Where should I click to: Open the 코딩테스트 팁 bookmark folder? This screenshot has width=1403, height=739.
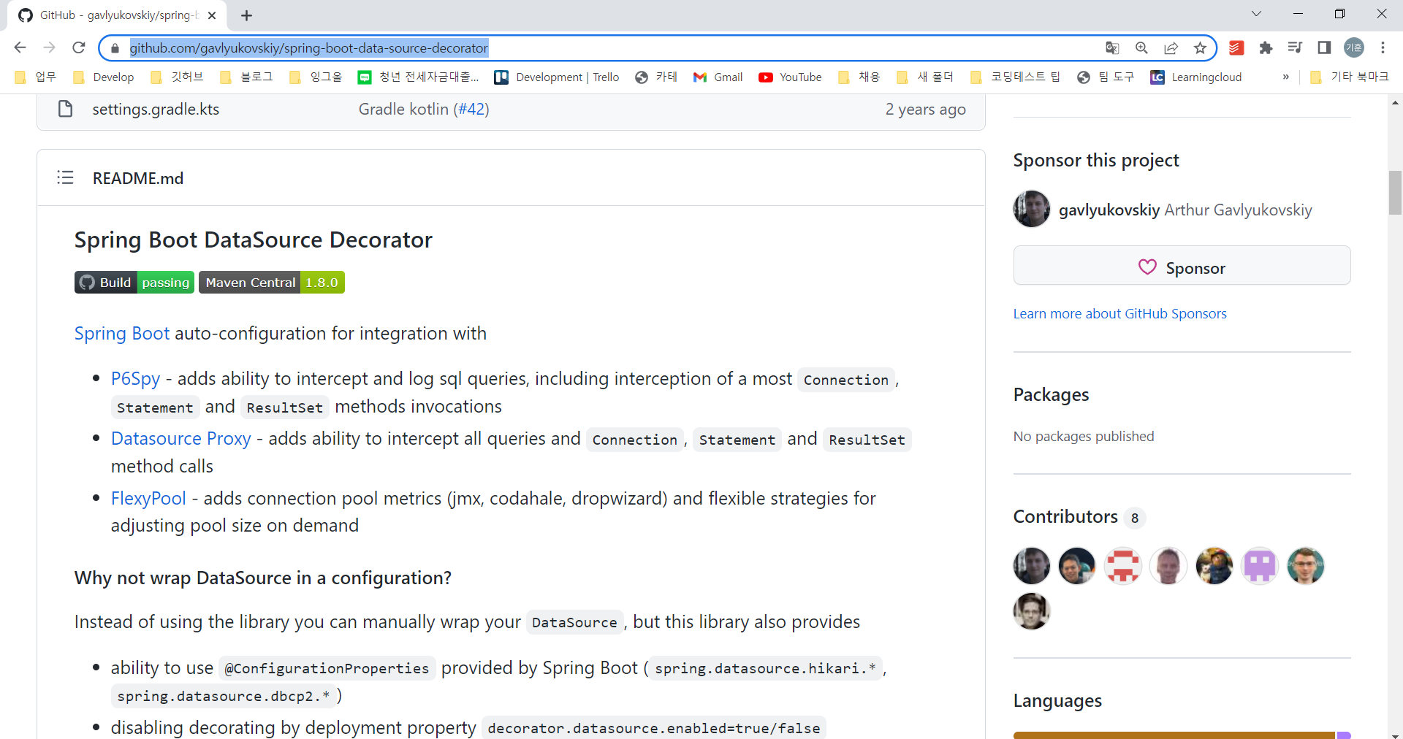click(x=1015, y=77)
